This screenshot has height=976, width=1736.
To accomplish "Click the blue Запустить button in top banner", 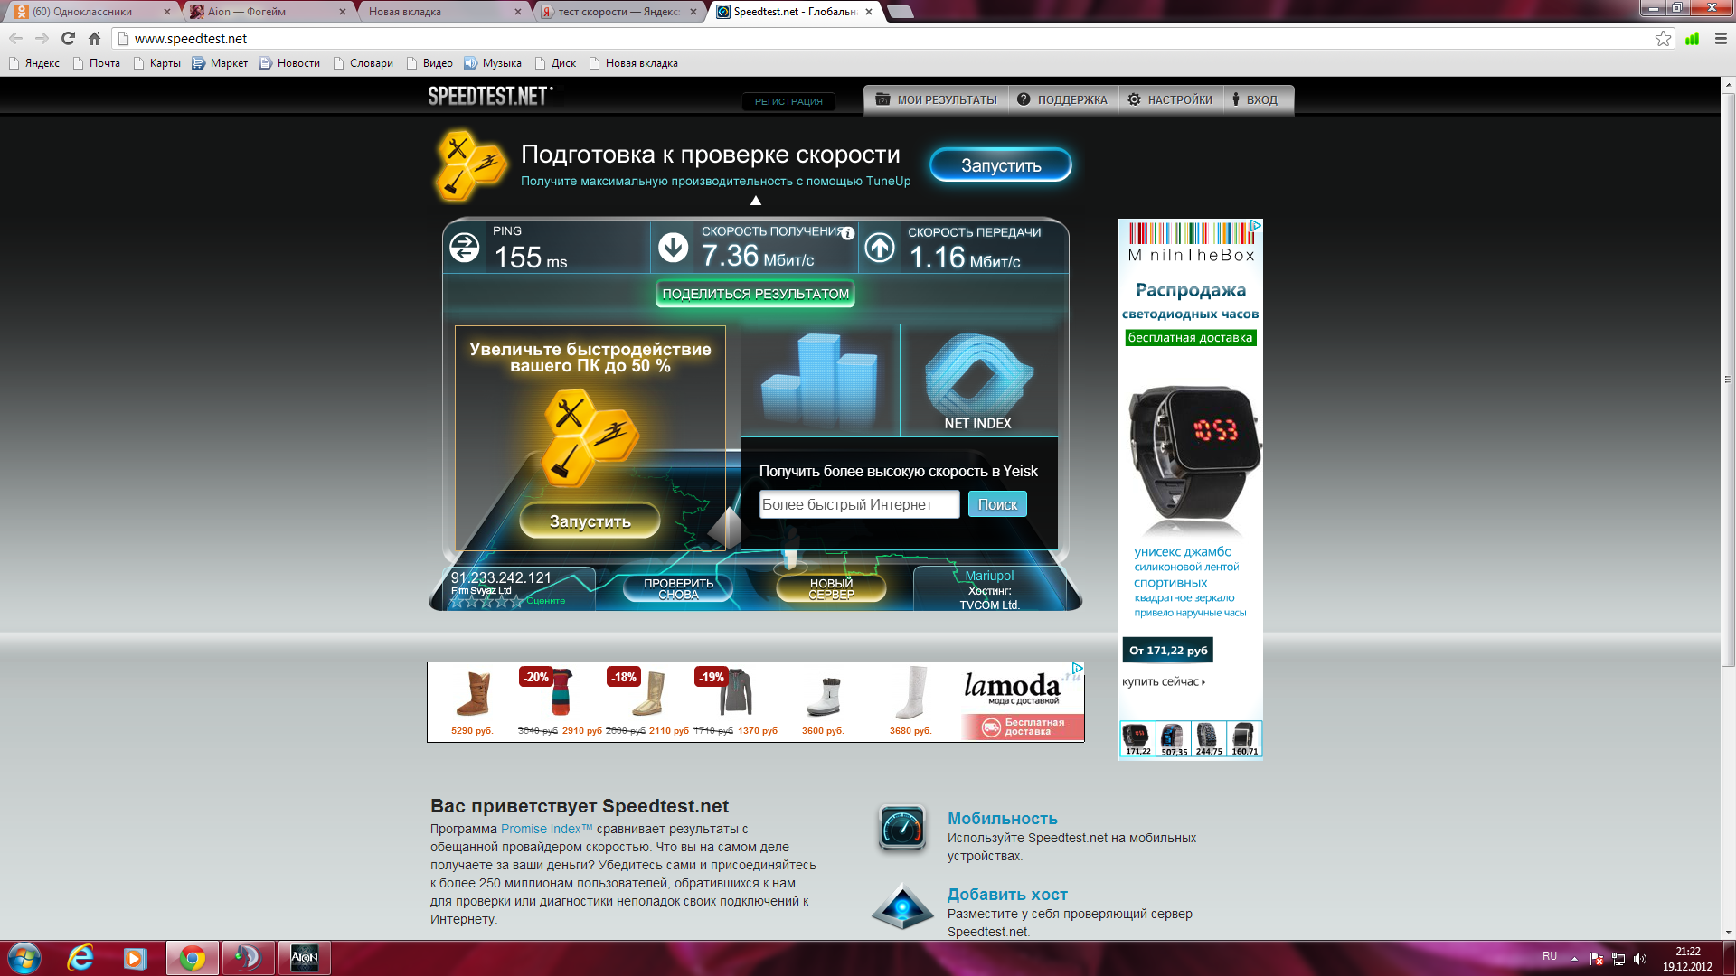I will click(x=1001, y=165).
